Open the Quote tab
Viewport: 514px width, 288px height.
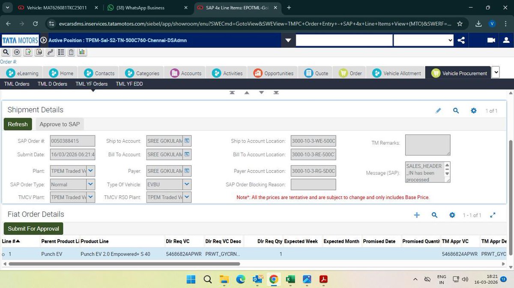point(316,73)
